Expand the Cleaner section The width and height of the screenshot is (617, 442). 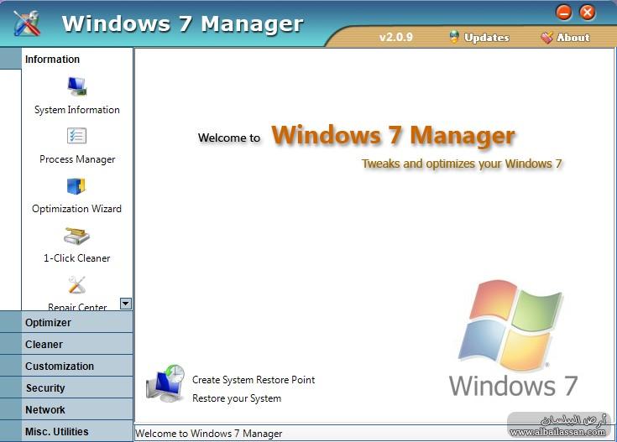66,344
